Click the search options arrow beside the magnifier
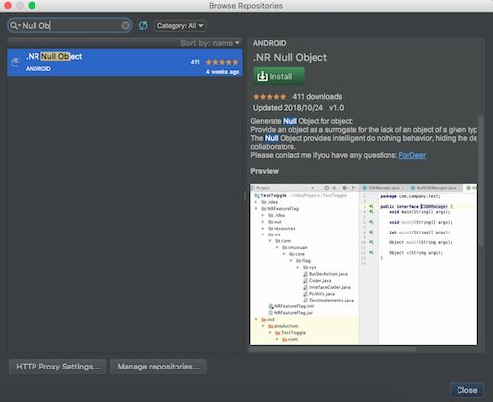493x402 pixels. [x=19, y=26]
